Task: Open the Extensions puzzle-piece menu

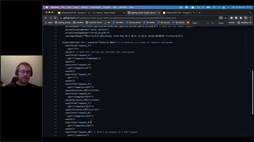Action: [x=241, y=18]
